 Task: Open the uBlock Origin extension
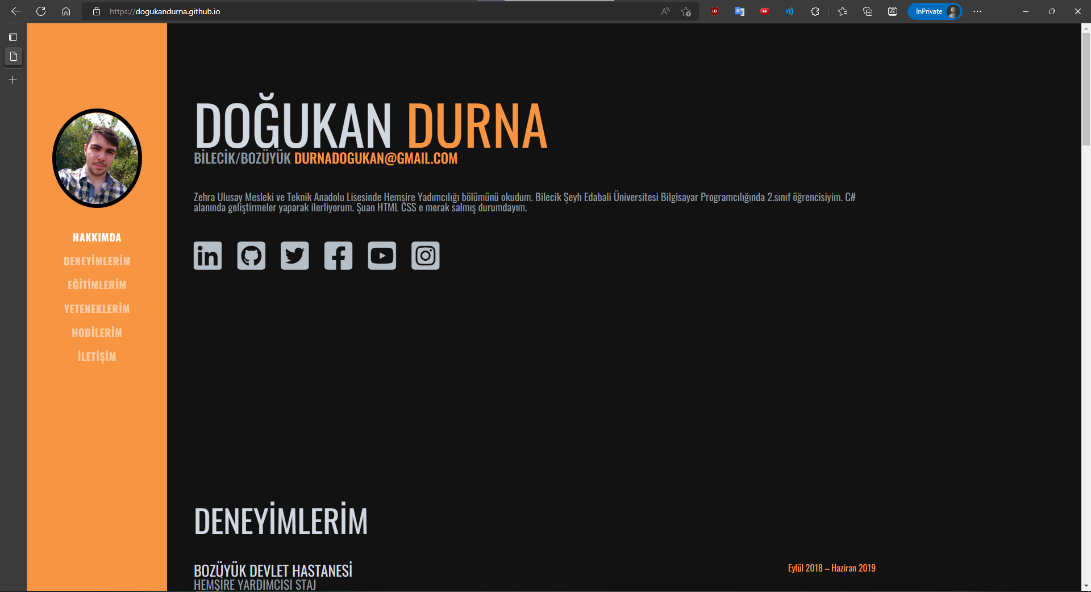715,11
